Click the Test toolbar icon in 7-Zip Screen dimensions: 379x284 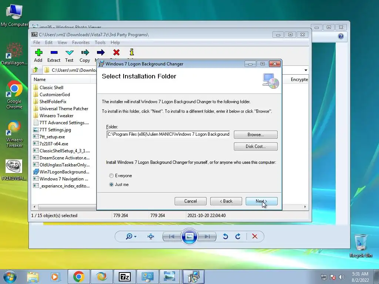[x=69, y=53]
